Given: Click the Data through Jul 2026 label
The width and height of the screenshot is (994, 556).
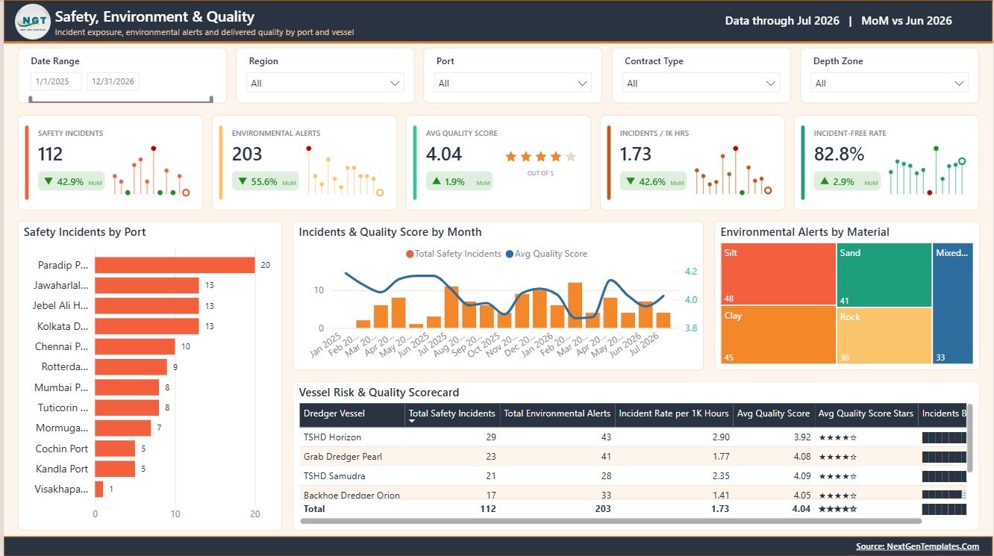Looking at the screenshot, I should tap(782, 21).
